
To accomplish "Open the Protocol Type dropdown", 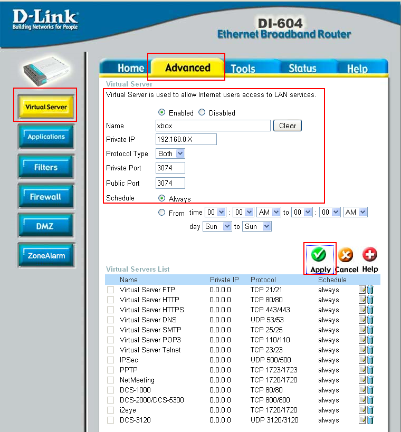I will 170,153.
